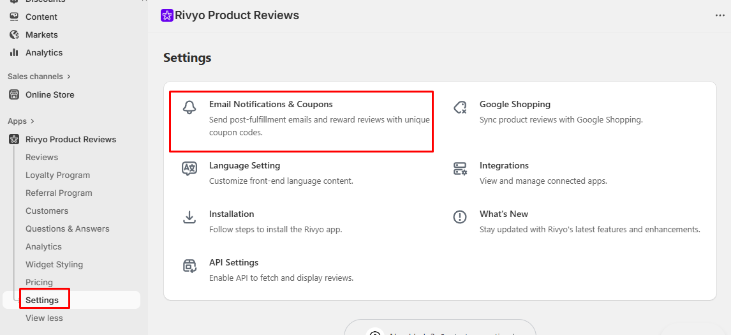This screenshot has width=731, height=335.
Task: Expand the Apps section chevron
Action: (32, 121)
